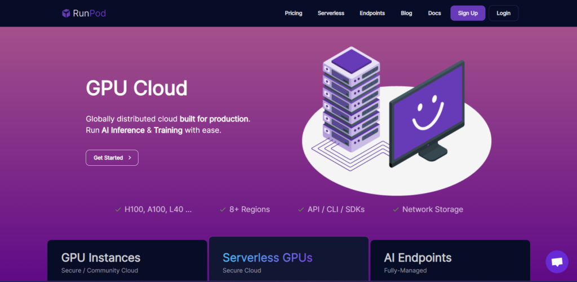Open the AI Endpoints card
The image size is (577, 282).
[x=450, y=261]
